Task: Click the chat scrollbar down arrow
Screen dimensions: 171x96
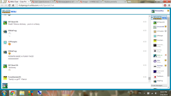Action: (x=149, y=81)
